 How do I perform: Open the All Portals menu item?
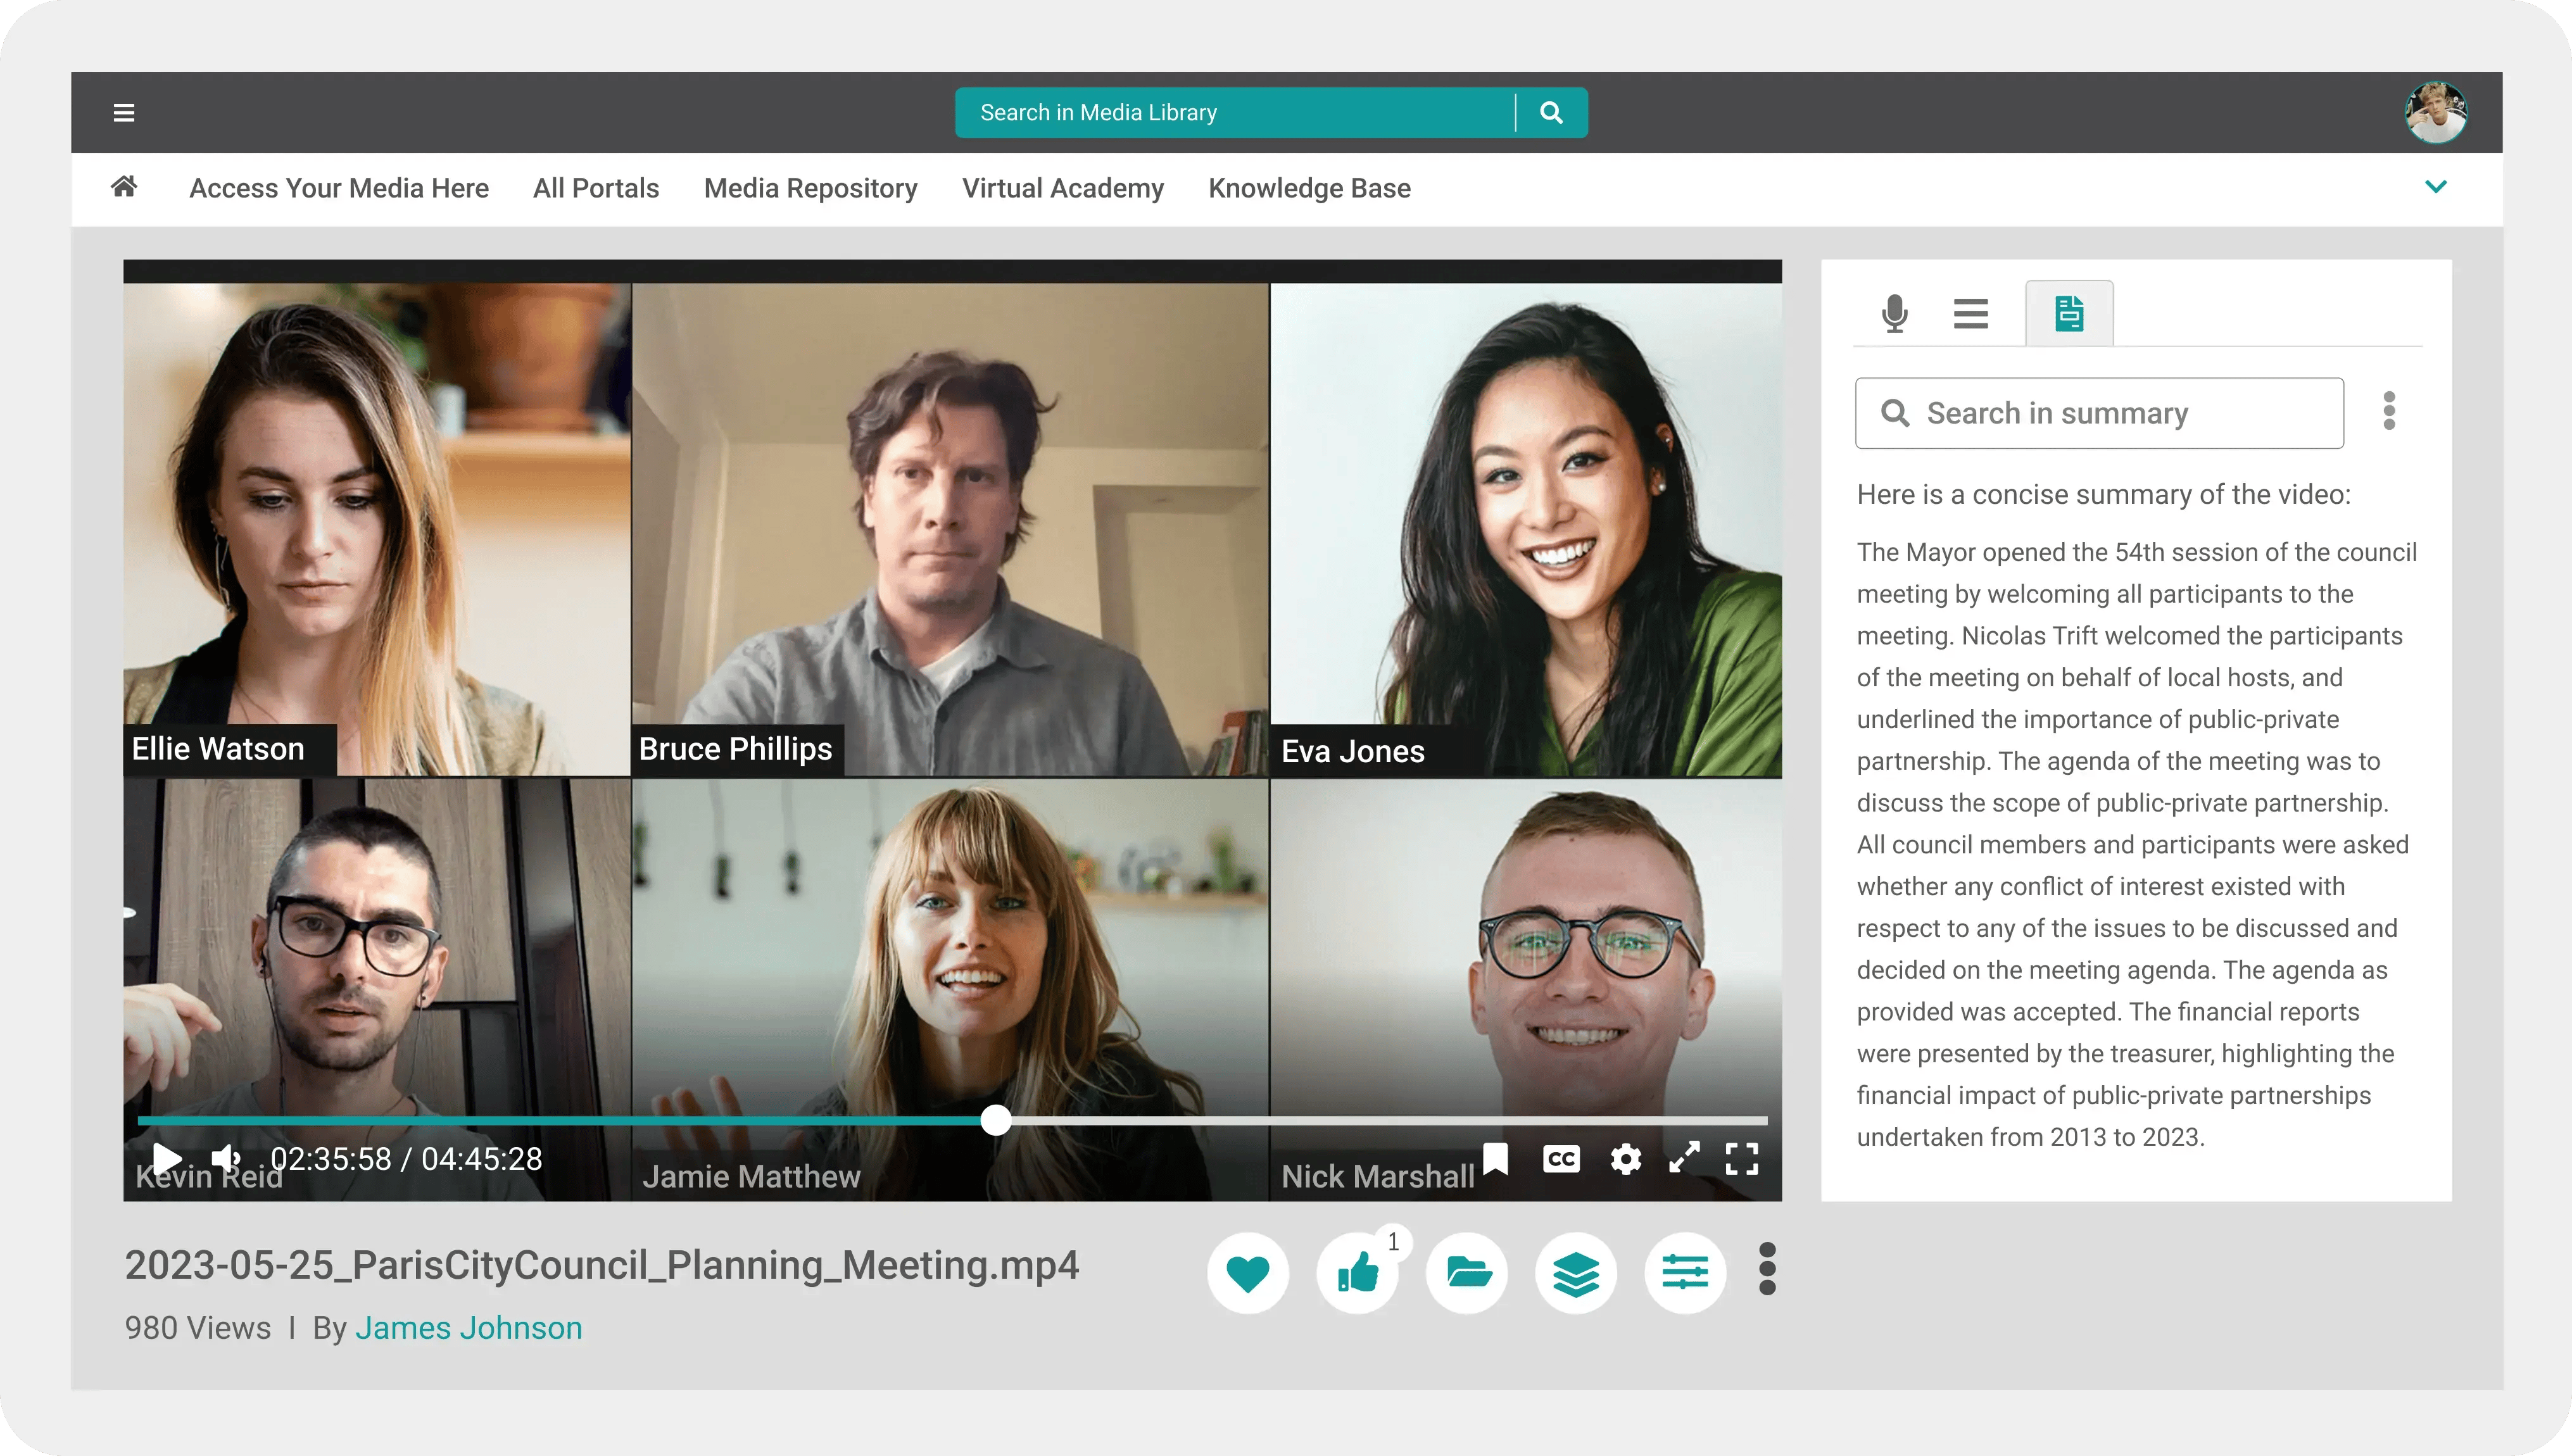[x=596, y=188]
